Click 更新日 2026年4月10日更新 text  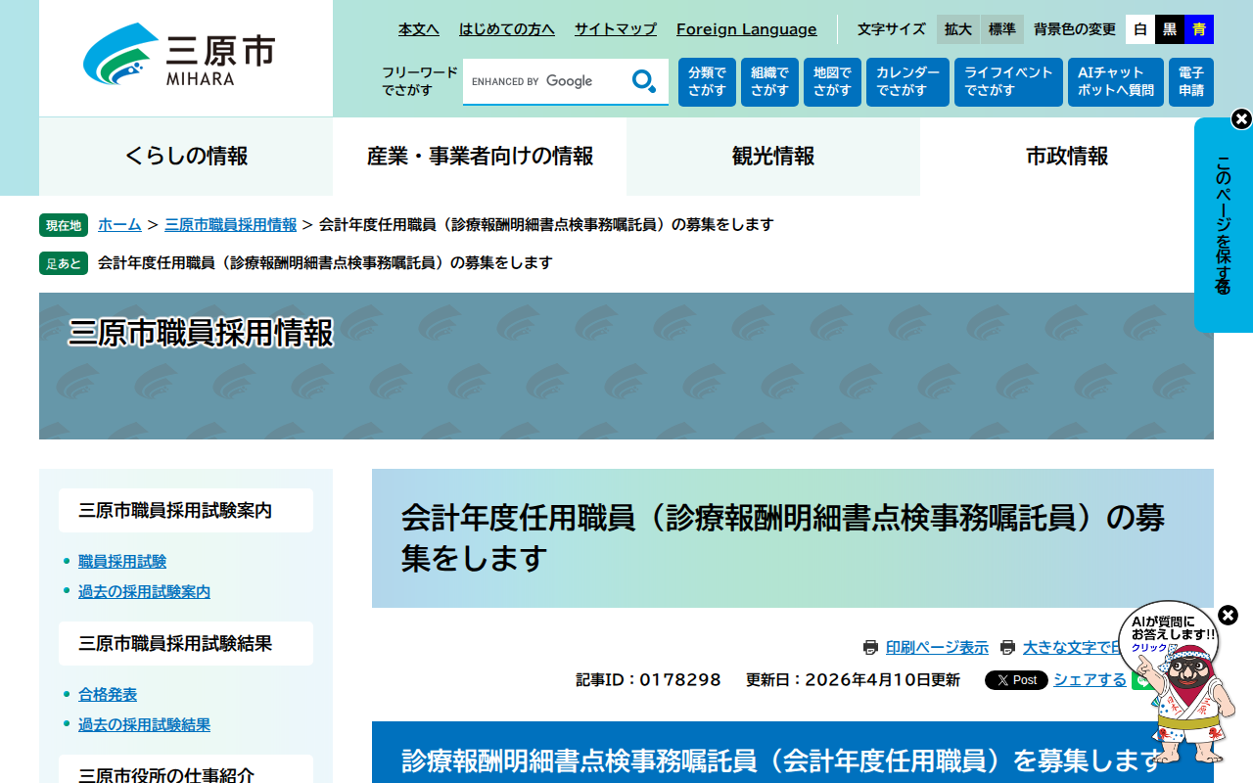pos(853,680)
